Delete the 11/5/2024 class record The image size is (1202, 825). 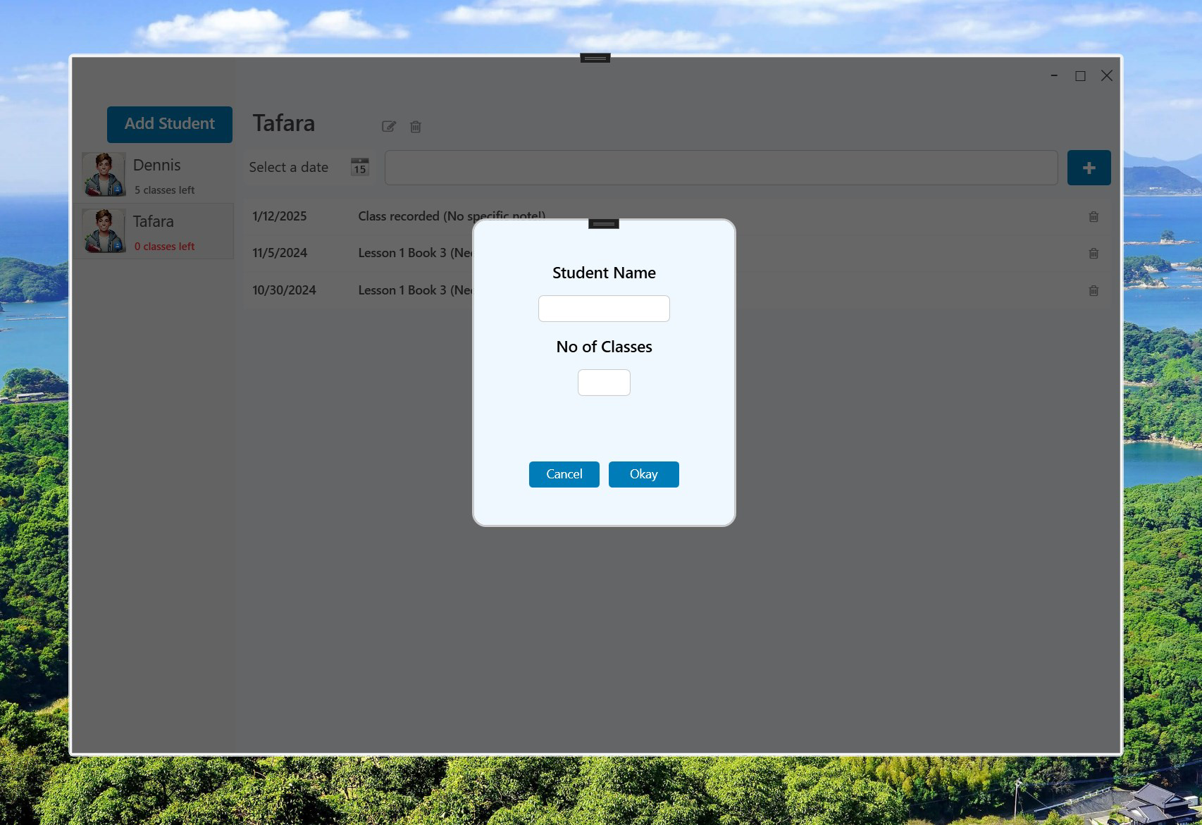[x=1093, y=253]
